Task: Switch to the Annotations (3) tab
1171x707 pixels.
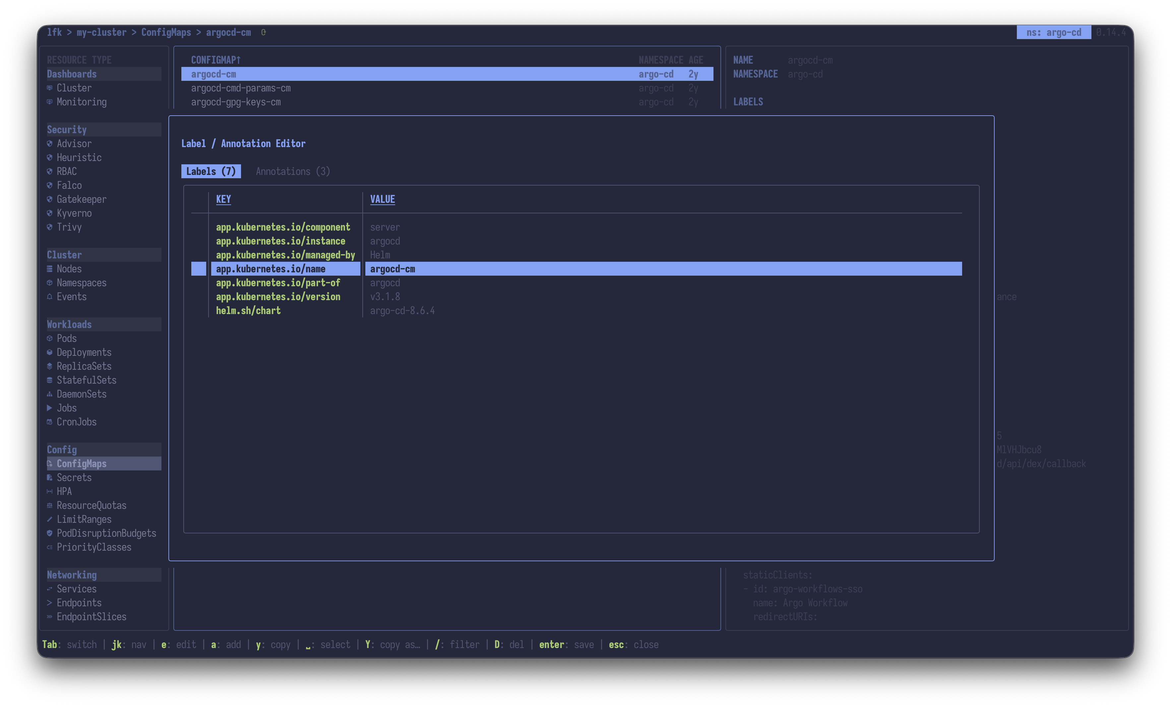Action: [293, 171]
